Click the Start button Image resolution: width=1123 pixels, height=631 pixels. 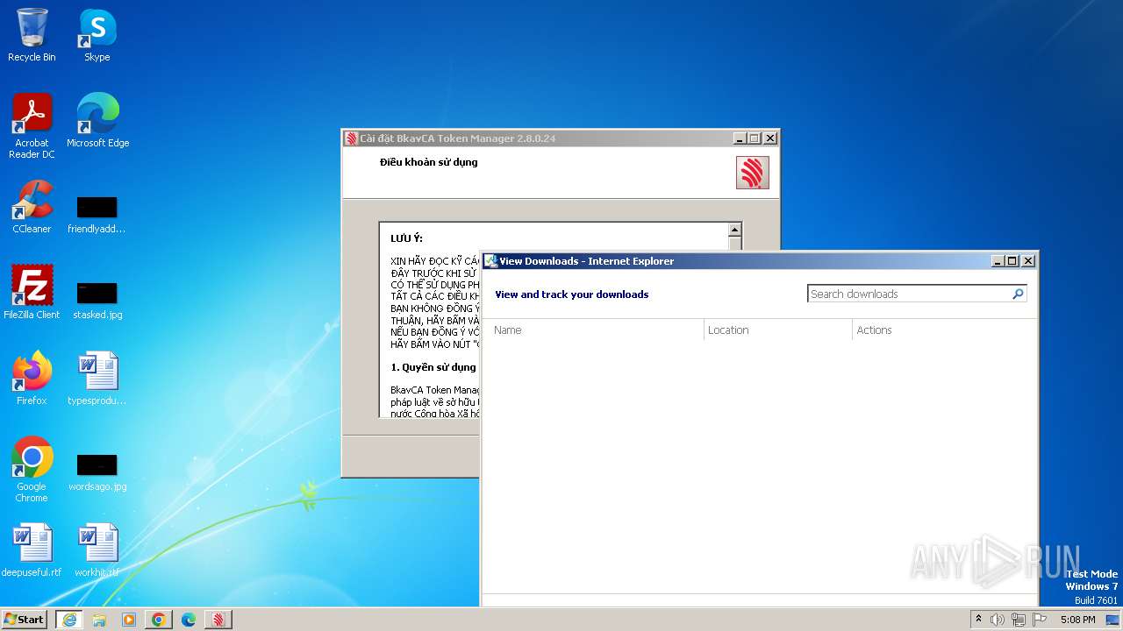click(25, 619)
